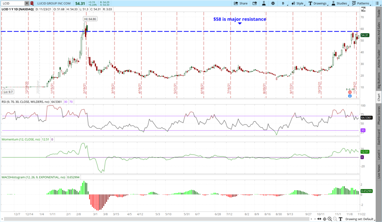Click the Hi: 64.86 price bubble
382x222 pixels.
90,19
